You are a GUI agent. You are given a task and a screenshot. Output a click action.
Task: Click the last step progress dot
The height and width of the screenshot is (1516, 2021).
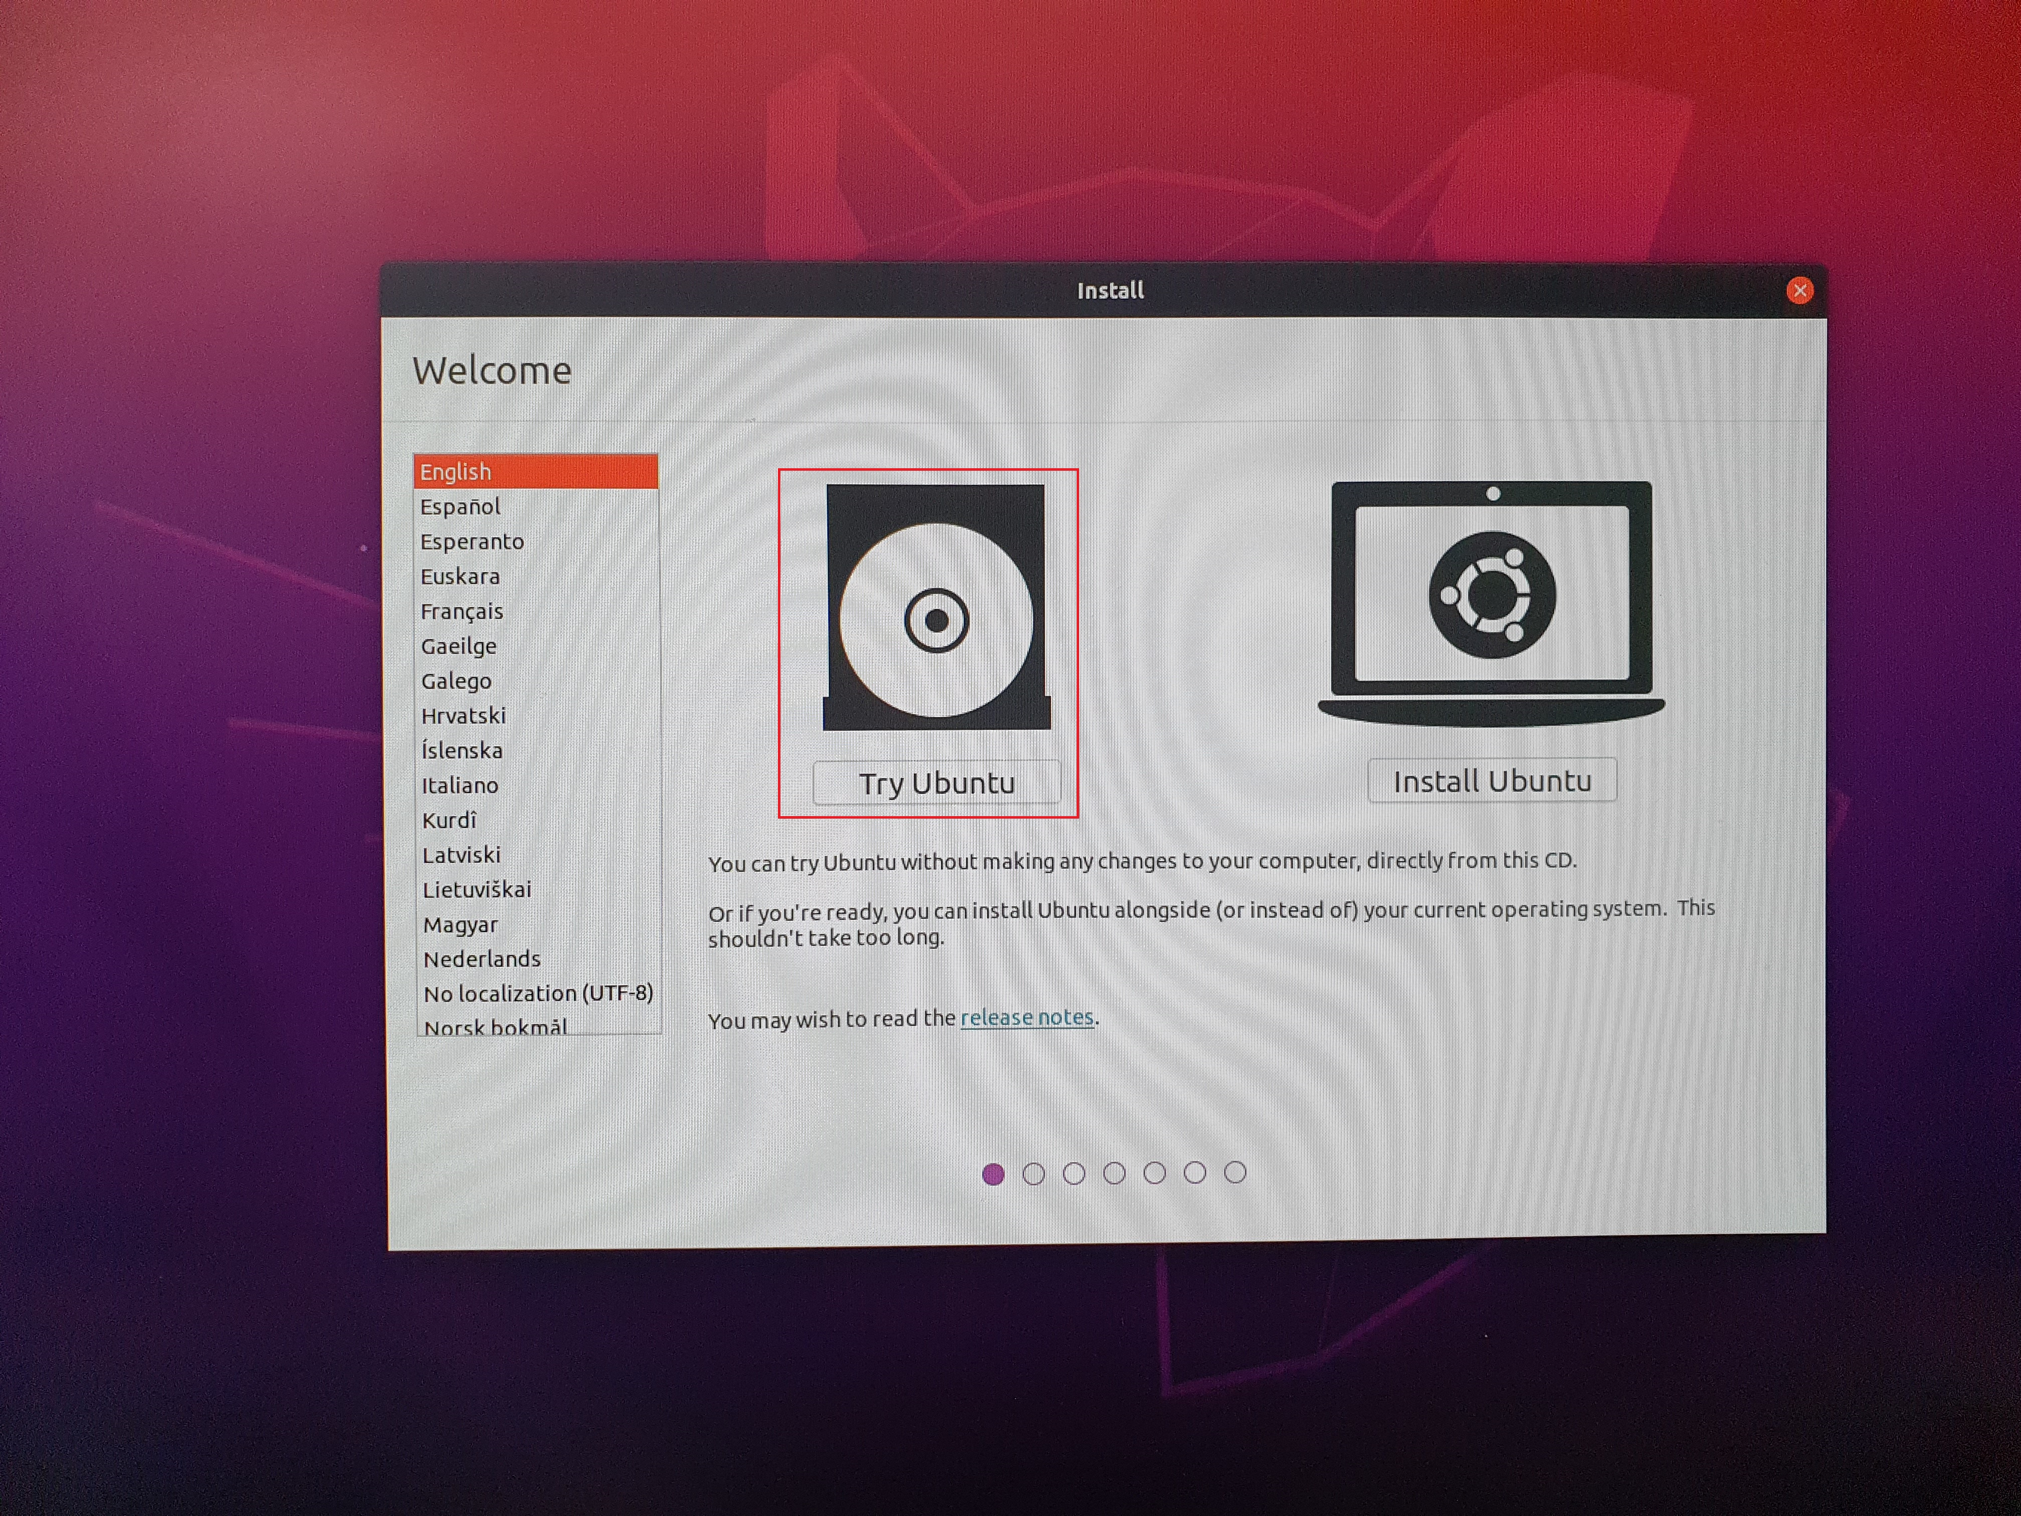[1235, 1173]
